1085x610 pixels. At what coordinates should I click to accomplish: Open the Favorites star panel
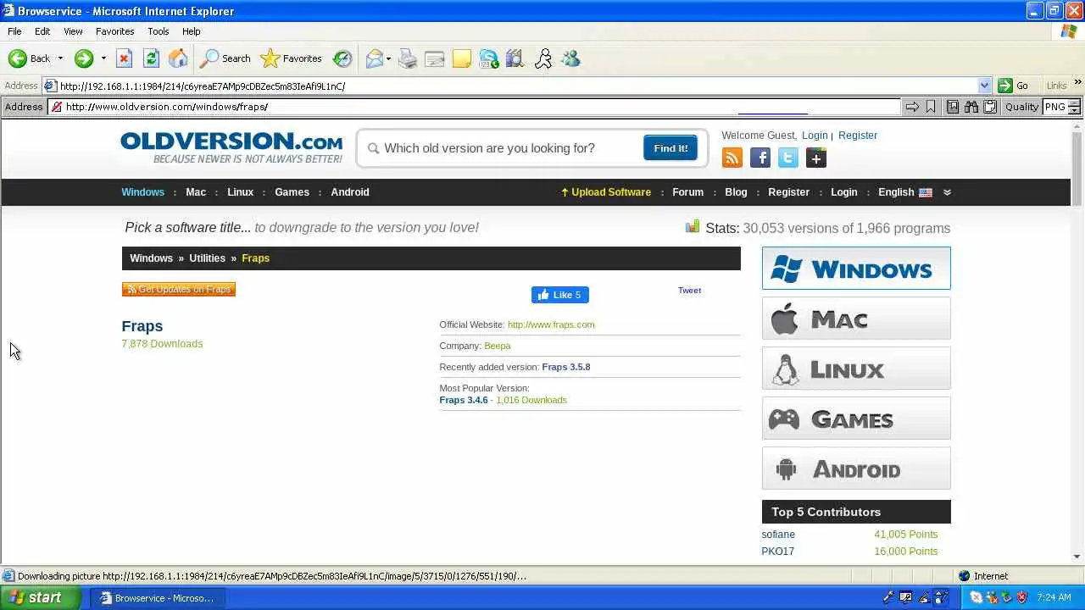[x=292, y=58]
